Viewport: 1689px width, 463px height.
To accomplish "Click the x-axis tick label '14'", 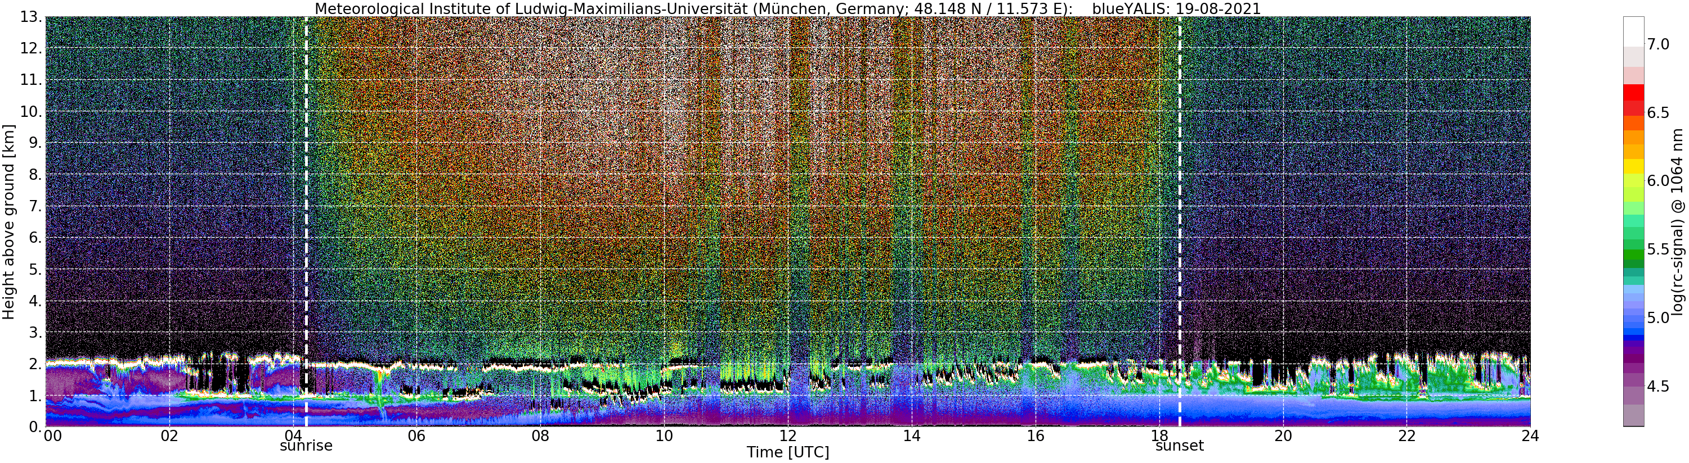I will pyautogui.click(x=911, y=436).
